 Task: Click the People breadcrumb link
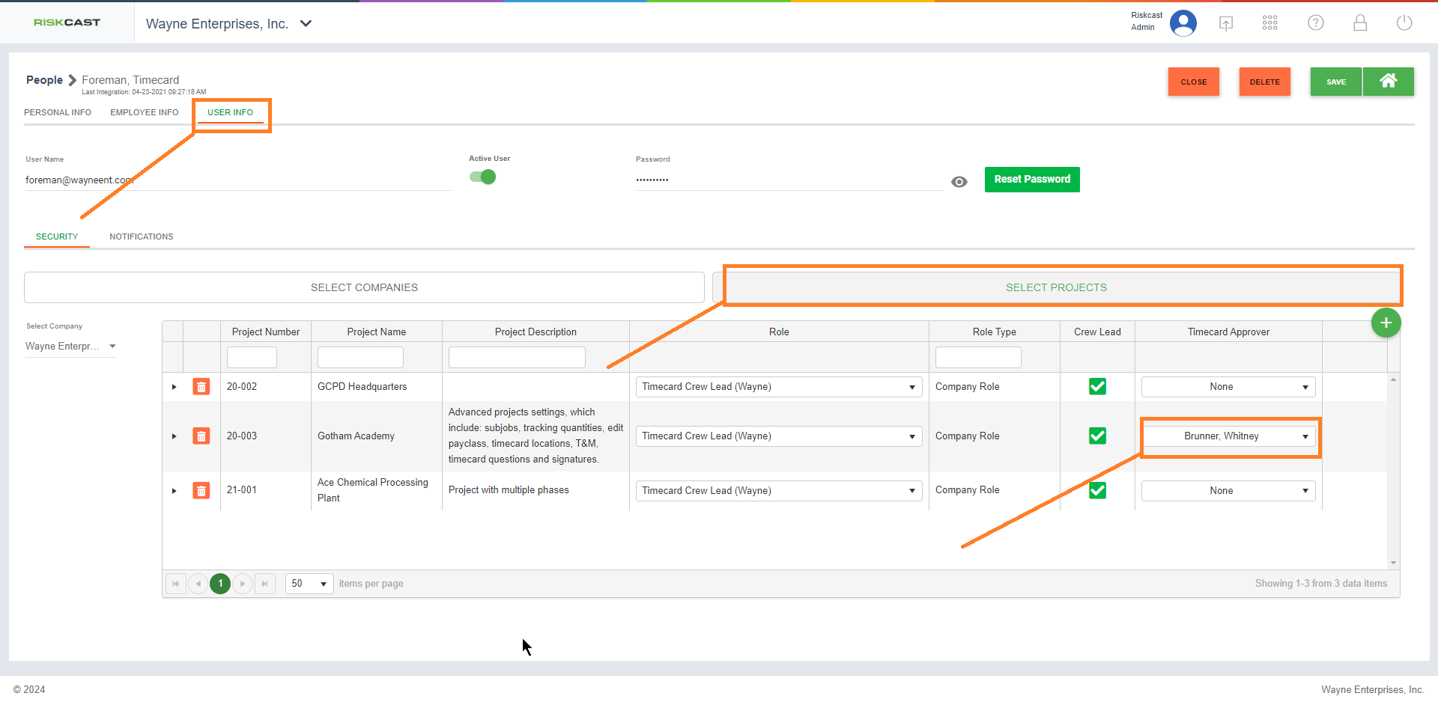click(x=44, y=80)
